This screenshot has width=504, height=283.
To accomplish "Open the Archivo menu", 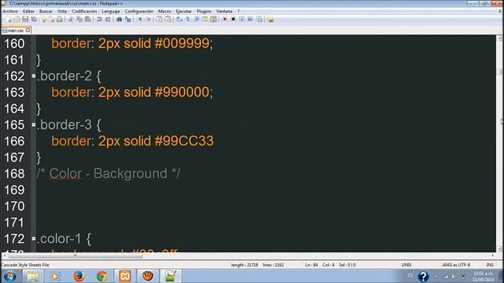I will (x=10, y=11).
